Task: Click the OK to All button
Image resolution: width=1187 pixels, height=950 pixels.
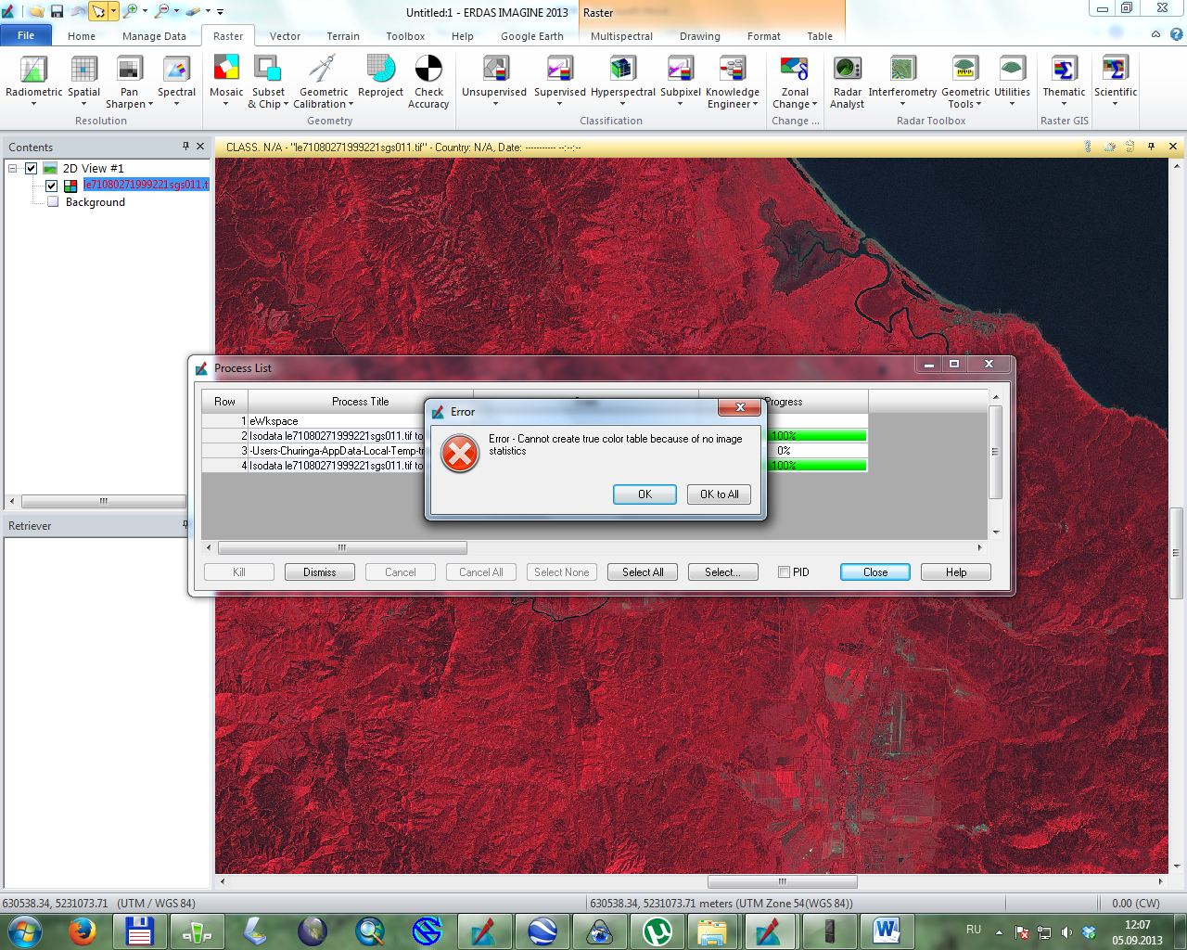Action: [719, 494]
